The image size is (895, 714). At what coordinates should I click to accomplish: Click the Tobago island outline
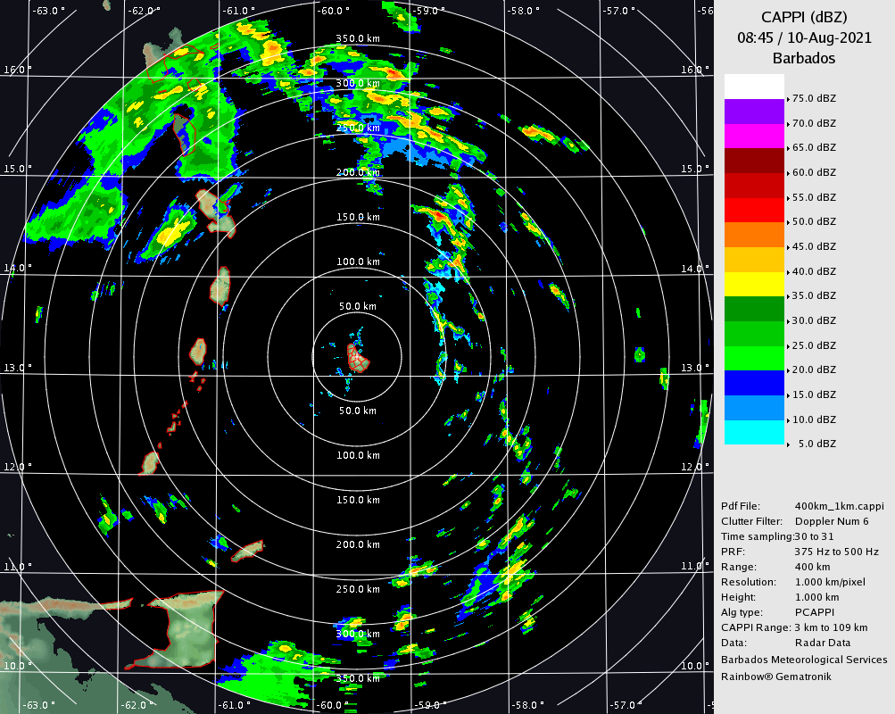coord(247,551)
